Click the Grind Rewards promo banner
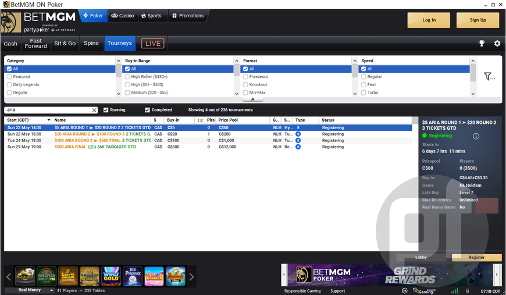The width and height of the screenshot is (506, 295). tap(390, 275)
